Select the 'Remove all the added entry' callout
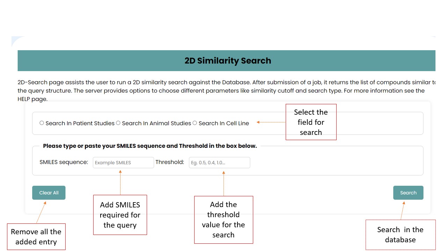Screen dimensions: 447x251 tap(36, 236)
